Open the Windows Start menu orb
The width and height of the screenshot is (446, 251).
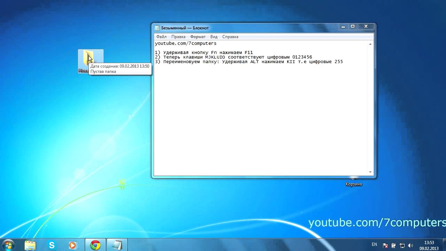(8, 245)
